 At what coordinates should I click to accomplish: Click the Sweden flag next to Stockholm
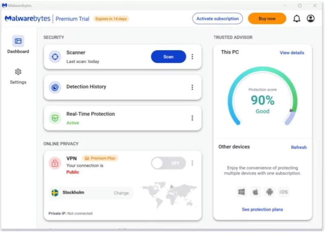55,193
